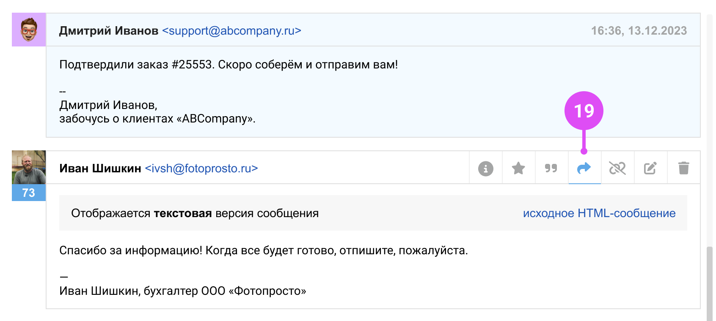The image size is (716, 321).
Task: Click Dmitry Ivanov's cartoon avatar
Action: pos(29,30)
